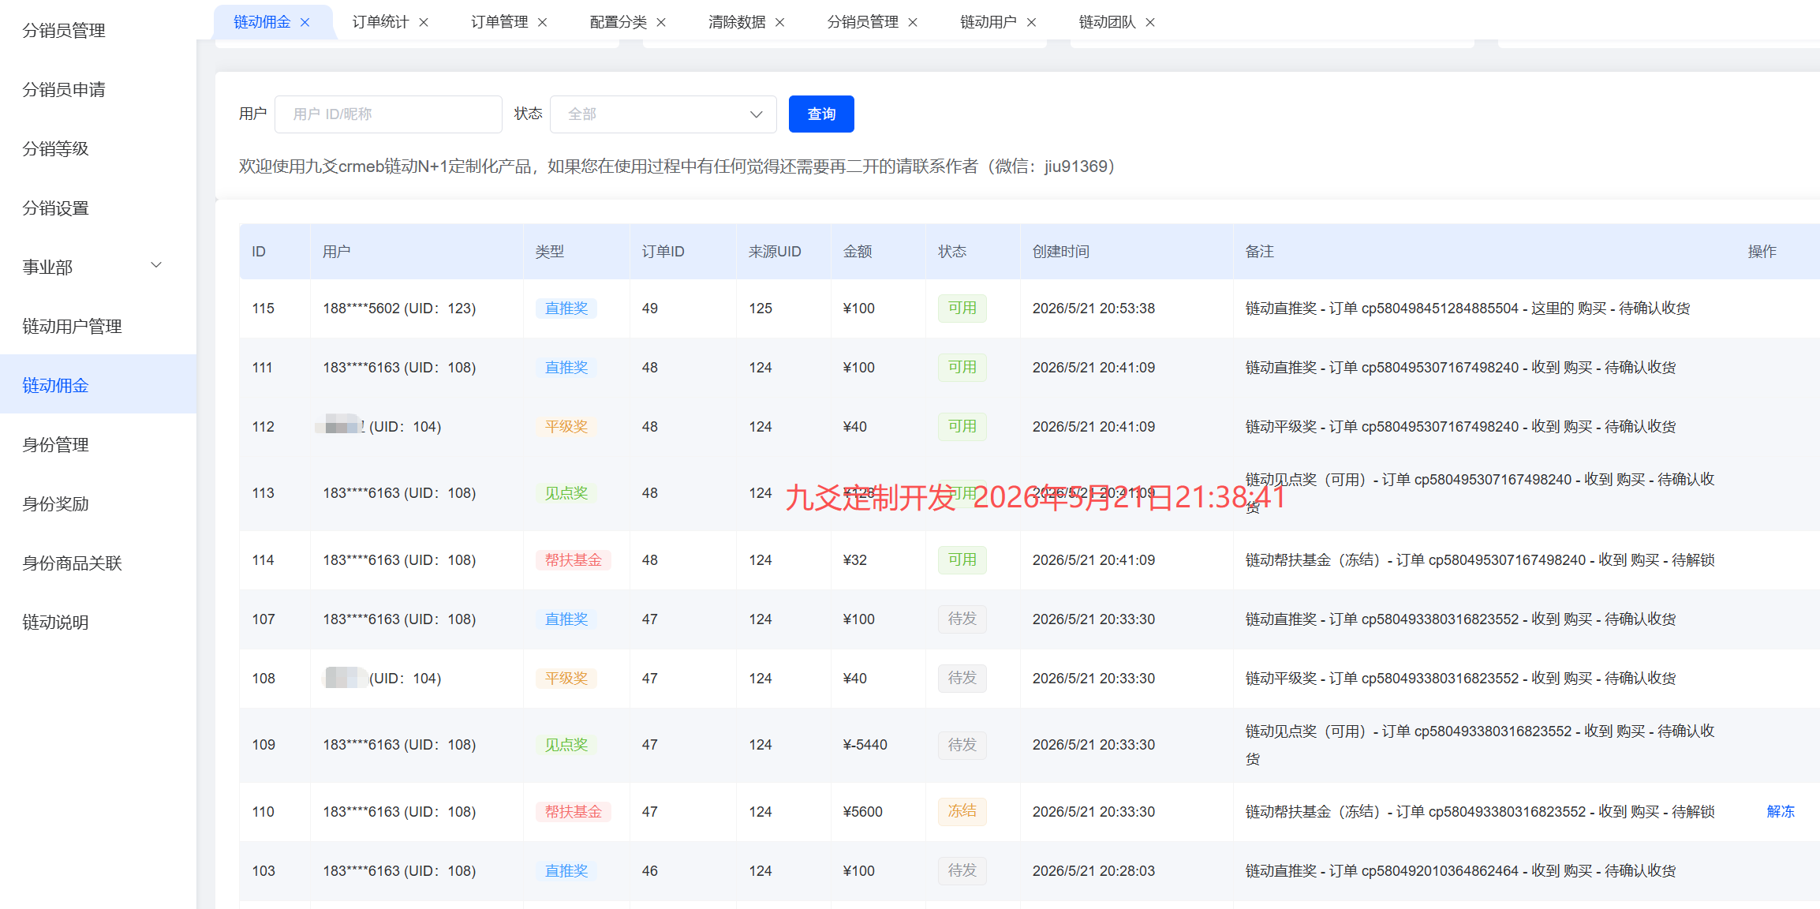The width and height of the screenshot is (1820, 909).
Task: Click 待发 status in row 107
Action: click(x=962, y=619)
